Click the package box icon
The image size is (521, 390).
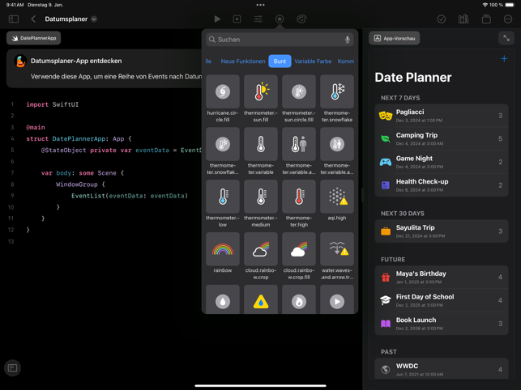(486, 19)
